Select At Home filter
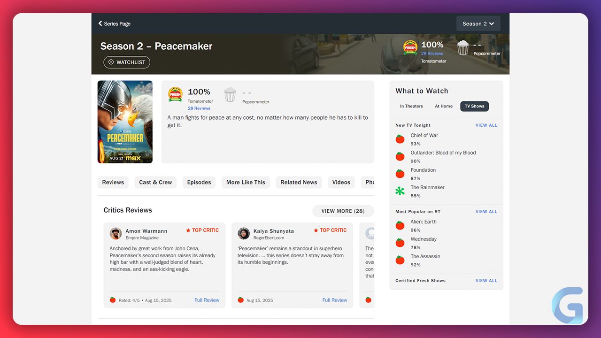This screenshot has width=601, height=338. tap(444, 106)
